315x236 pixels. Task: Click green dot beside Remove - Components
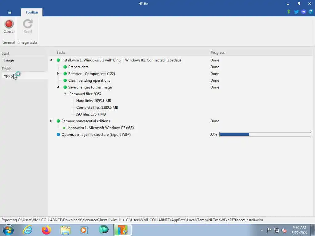65,74
